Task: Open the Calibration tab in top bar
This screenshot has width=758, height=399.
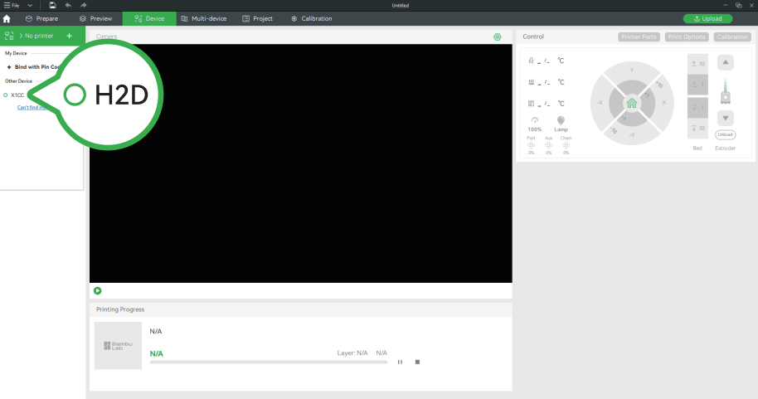Action: click(x=312, y=19)
